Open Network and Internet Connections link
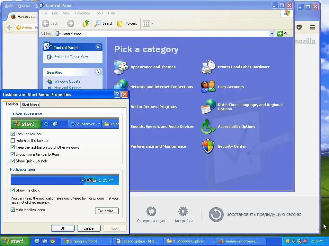329x246 pixels. (x=162, y=87)
